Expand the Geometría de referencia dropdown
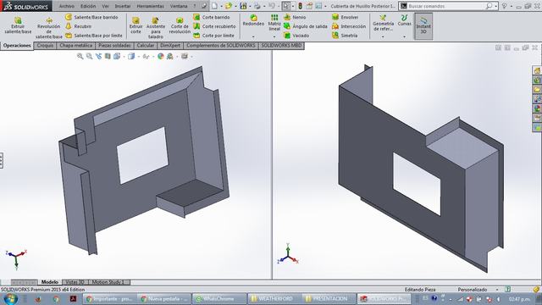This screenshot has height=305, width=542. (x=383, y=36)
